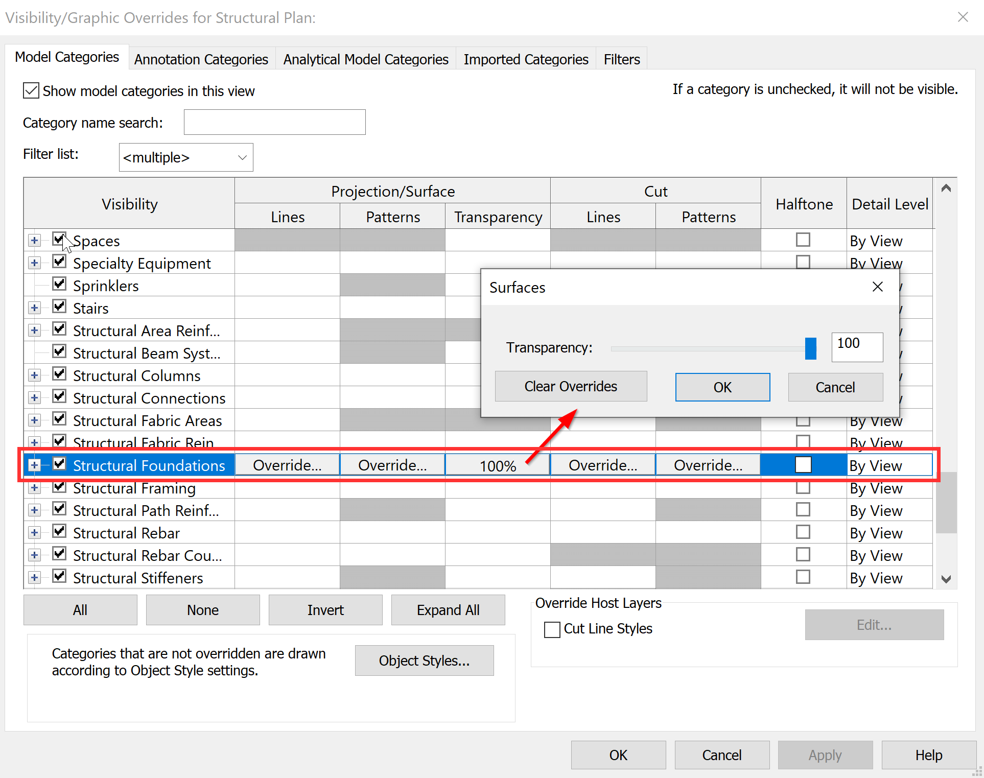Open Object Styles settings
984x778 pixels.
[x=424, y=660]
